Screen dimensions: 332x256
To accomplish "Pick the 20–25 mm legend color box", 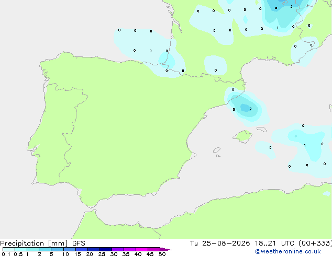I will point(94,249).
